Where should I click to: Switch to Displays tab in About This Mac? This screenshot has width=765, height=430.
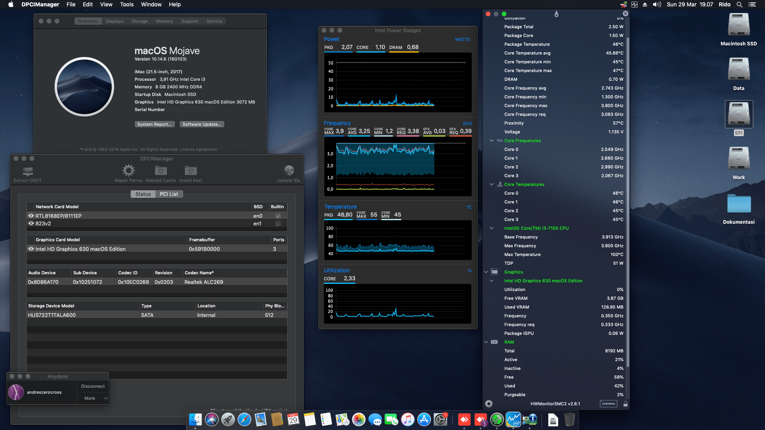(x=115, y=21)
